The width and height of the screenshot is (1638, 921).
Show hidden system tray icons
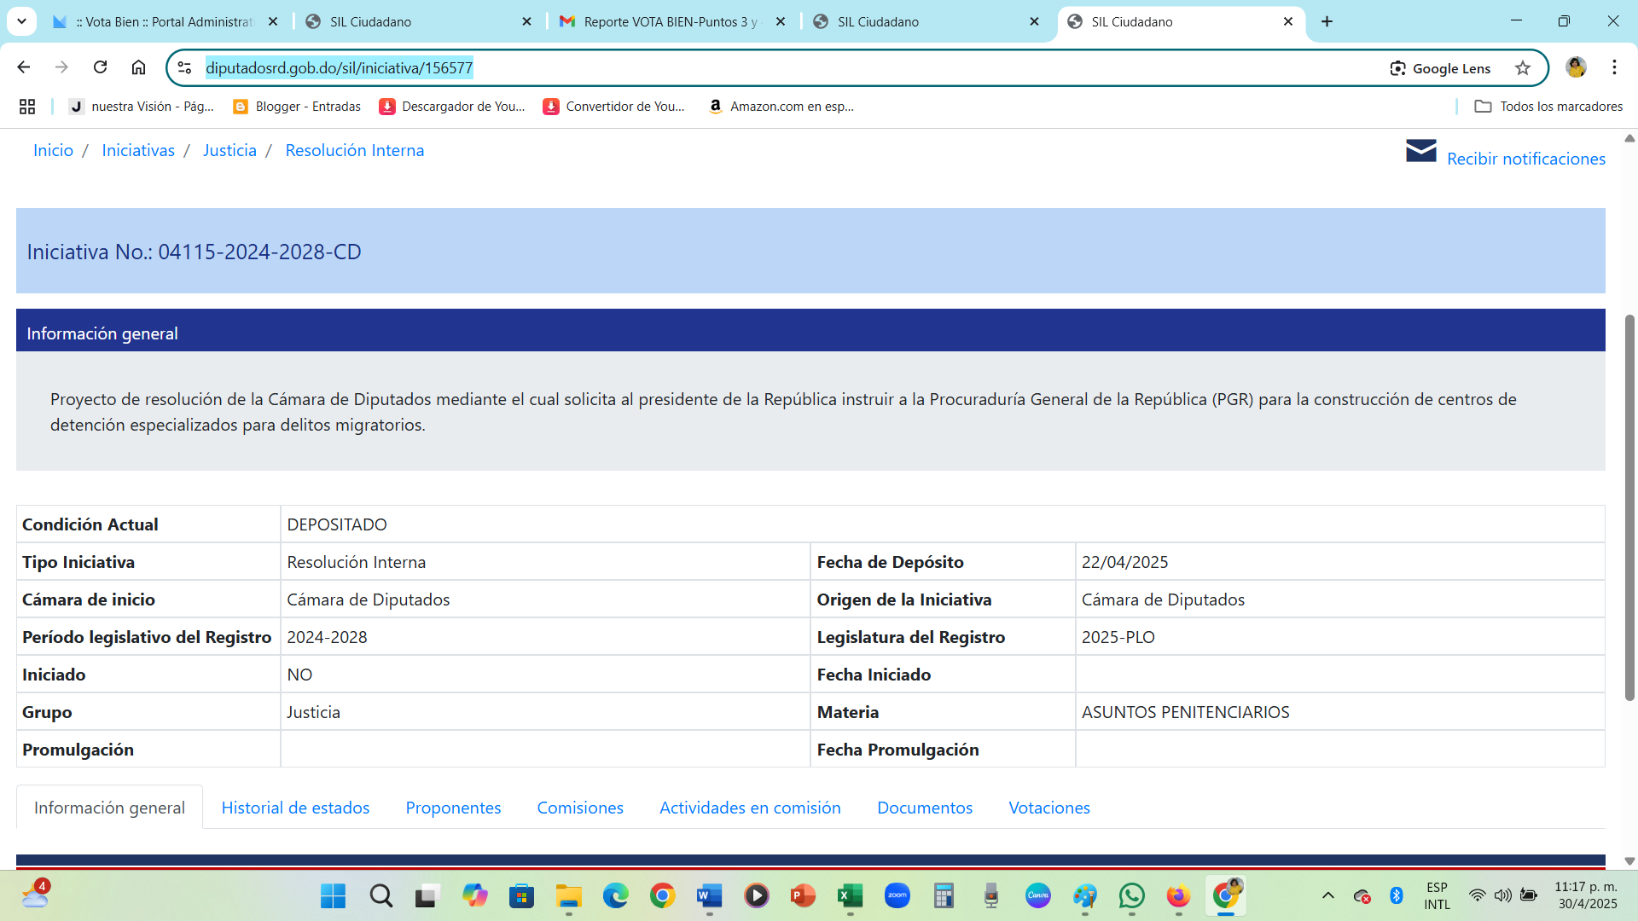point(1327,895)
